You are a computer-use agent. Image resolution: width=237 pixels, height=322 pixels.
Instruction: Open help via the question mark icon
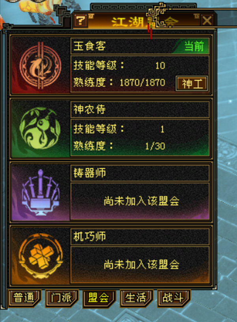coord(81,20)
